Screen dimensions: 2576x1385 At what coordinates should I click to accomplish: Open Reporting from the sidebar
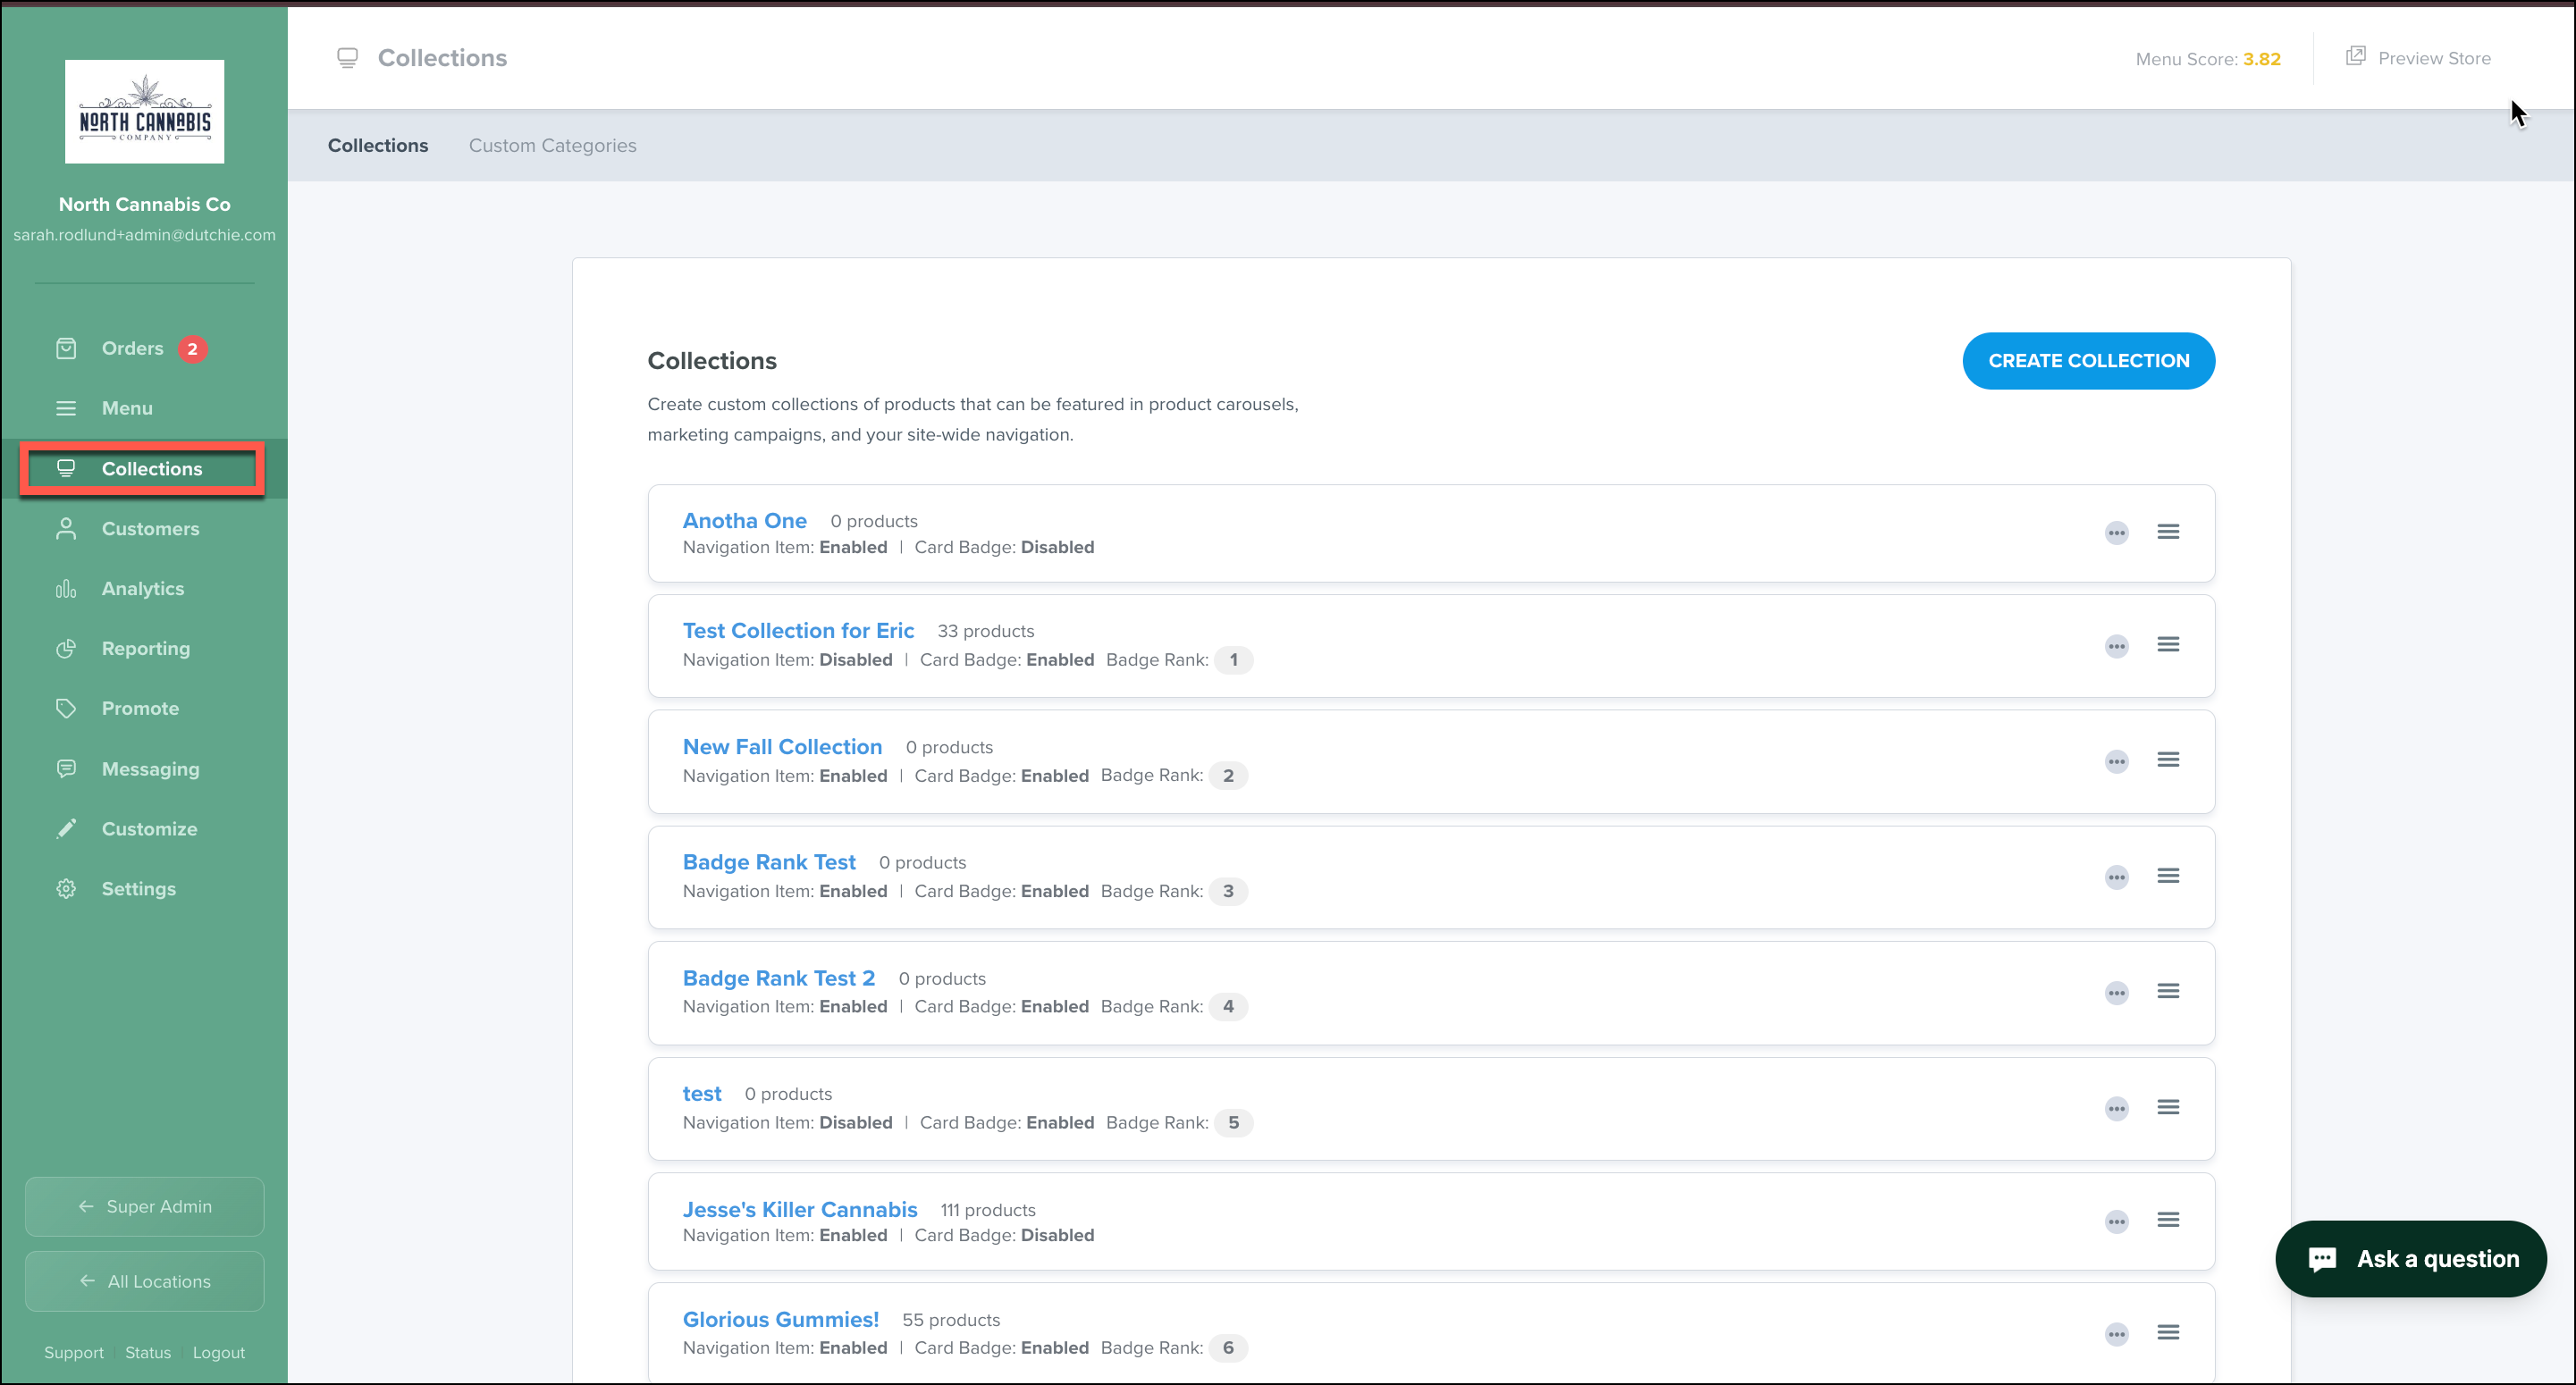[x=146, y=649]
